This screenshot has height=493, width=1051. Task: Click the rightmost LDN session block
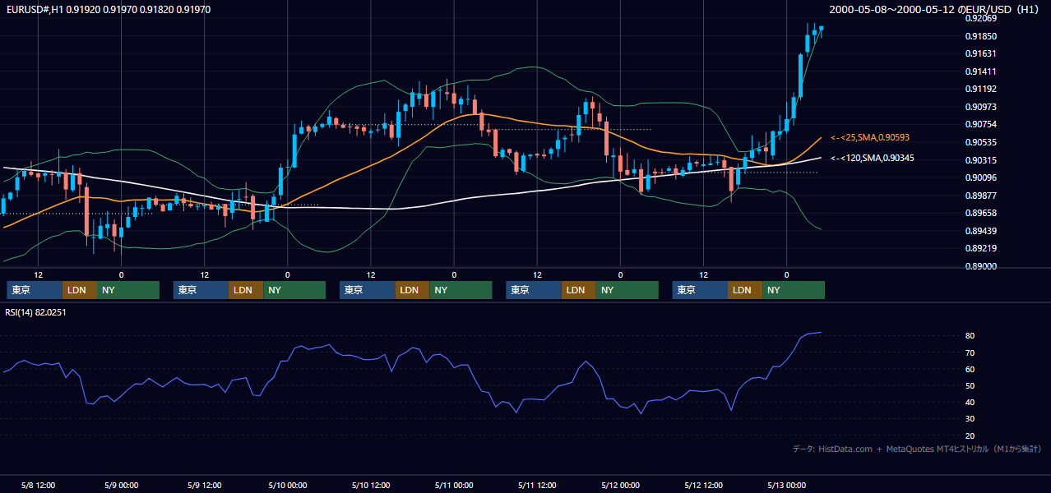pyautogui.click(x=745, y=290)
